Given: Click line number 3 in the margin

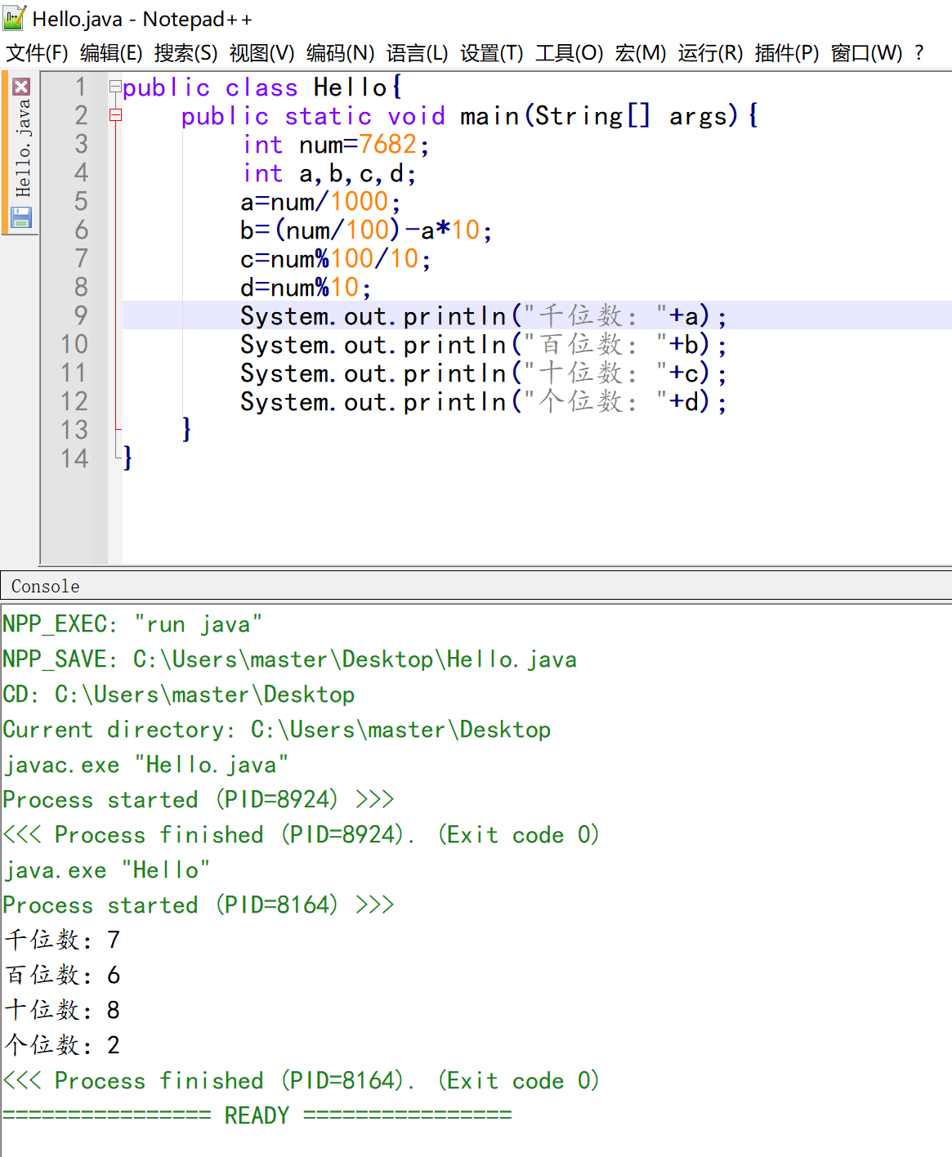Looking at the screenshot, I should (x=81, y=144).
